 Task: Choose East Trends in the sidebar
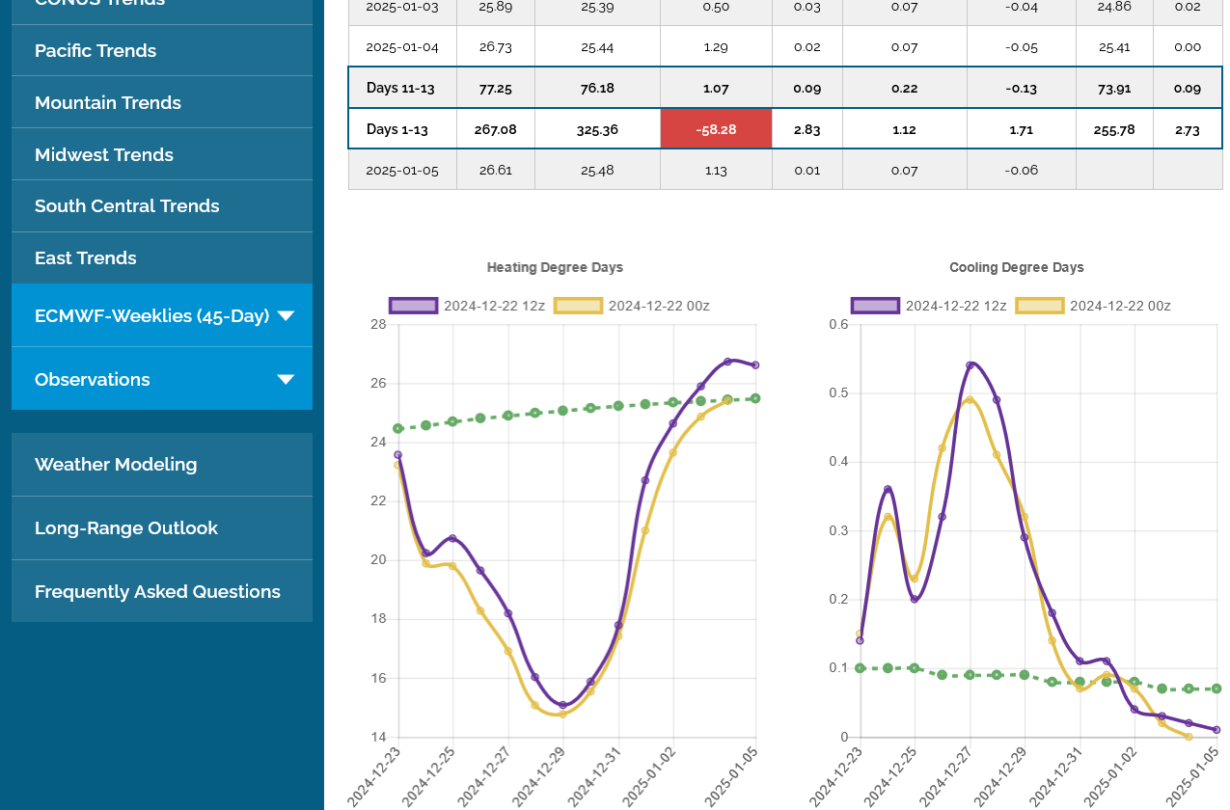click(x=86, y=258)
